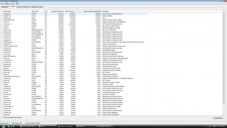Sort by Memory (Private Working Set) column header

pos(89,11)
